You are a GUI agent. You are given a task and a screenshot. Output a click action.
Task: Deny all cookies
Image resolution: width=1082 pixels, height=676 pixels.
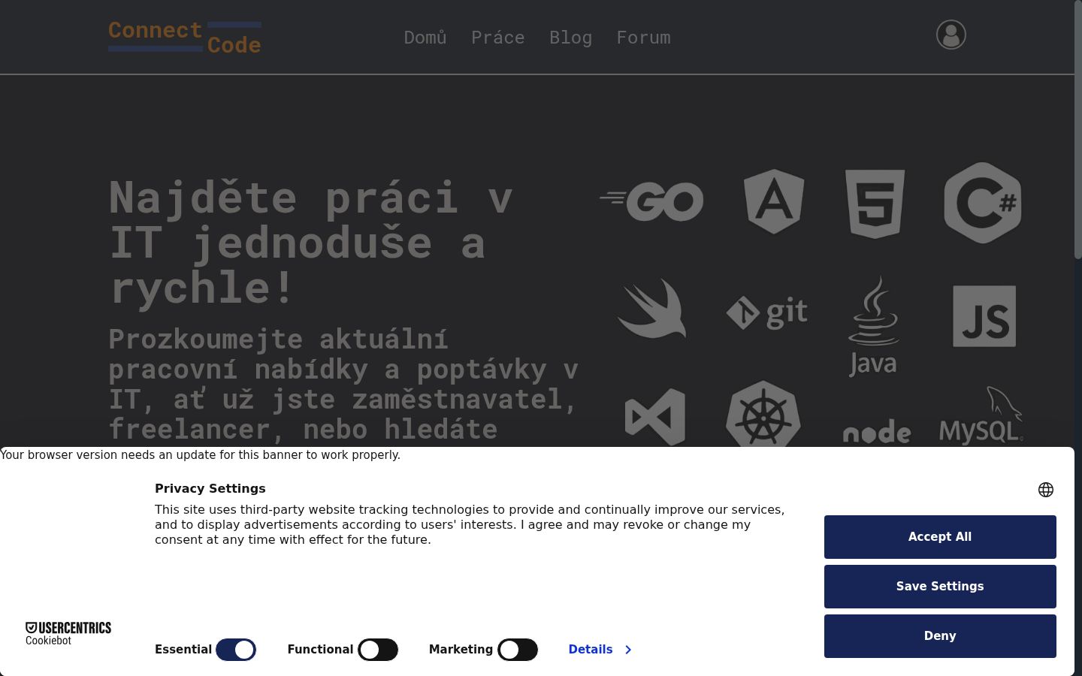click(940, 636)
